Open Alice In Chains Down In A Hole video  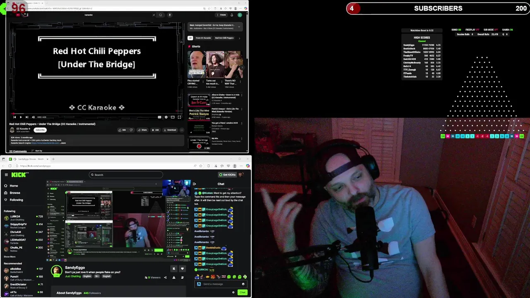214,100
